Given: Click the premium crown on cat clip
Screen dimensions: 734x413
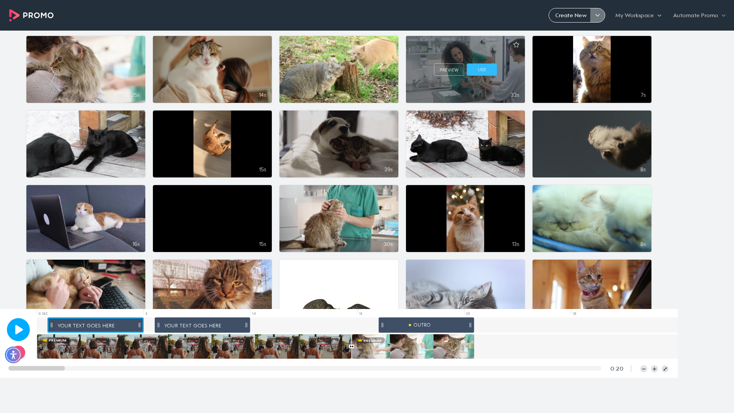Looking at the screenshot, I should click(x=360, y=340).
